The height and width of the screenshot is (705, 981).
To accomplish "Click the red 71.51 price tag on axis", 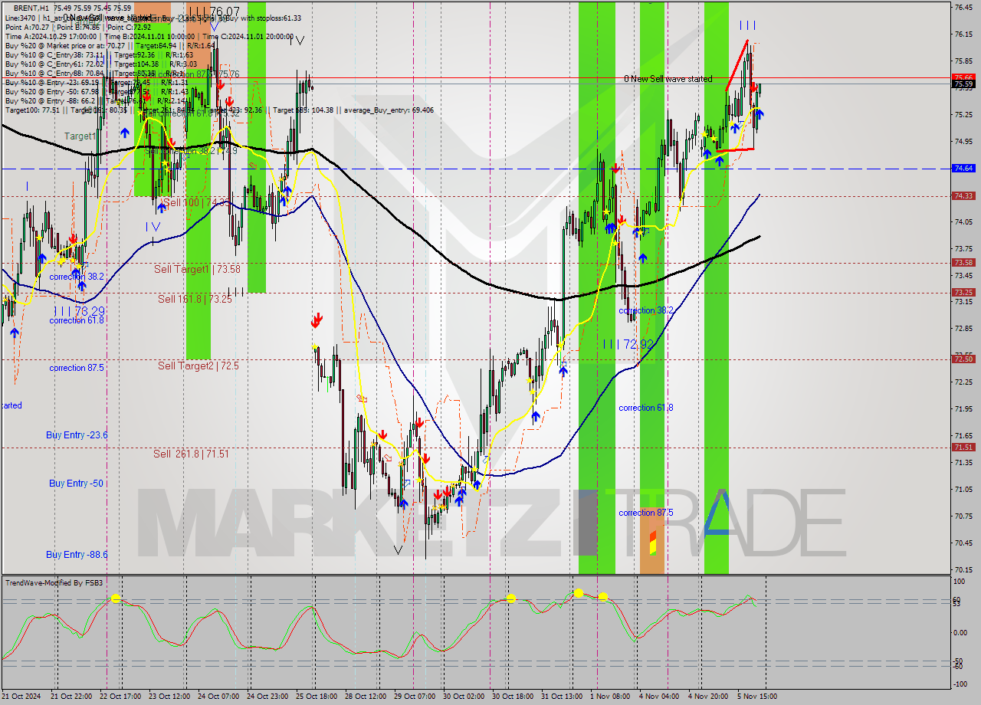I will click(963, 447).
